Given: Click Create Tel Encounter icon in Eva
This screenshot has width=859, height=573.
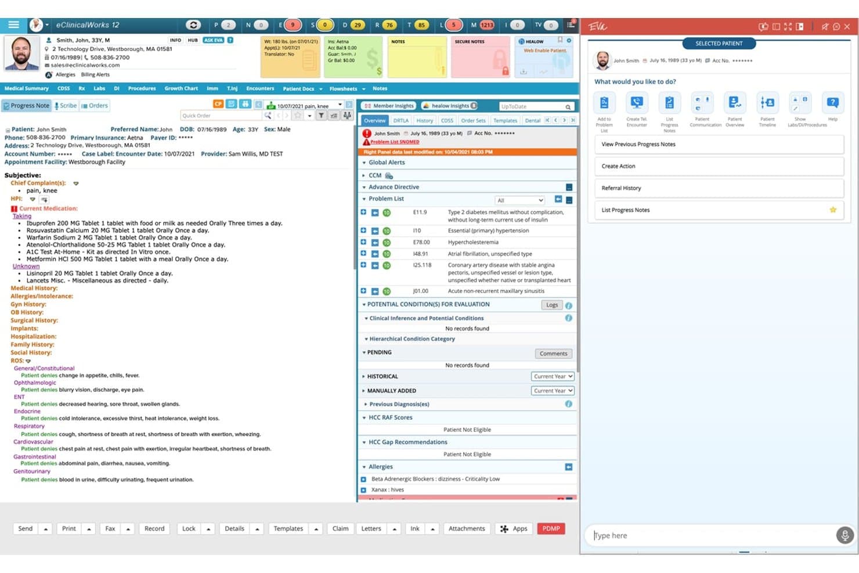Looking at the screenshot, I should coord(637,103).
